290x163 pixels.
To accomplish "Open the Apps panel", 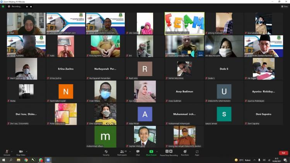I will tap(197, 152).
